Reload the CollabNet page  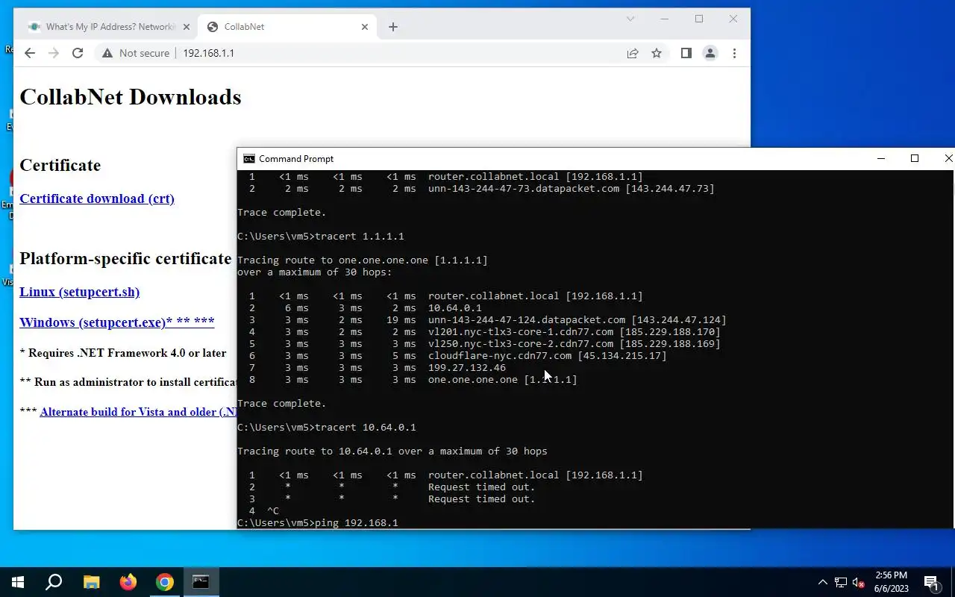(78, 53)
